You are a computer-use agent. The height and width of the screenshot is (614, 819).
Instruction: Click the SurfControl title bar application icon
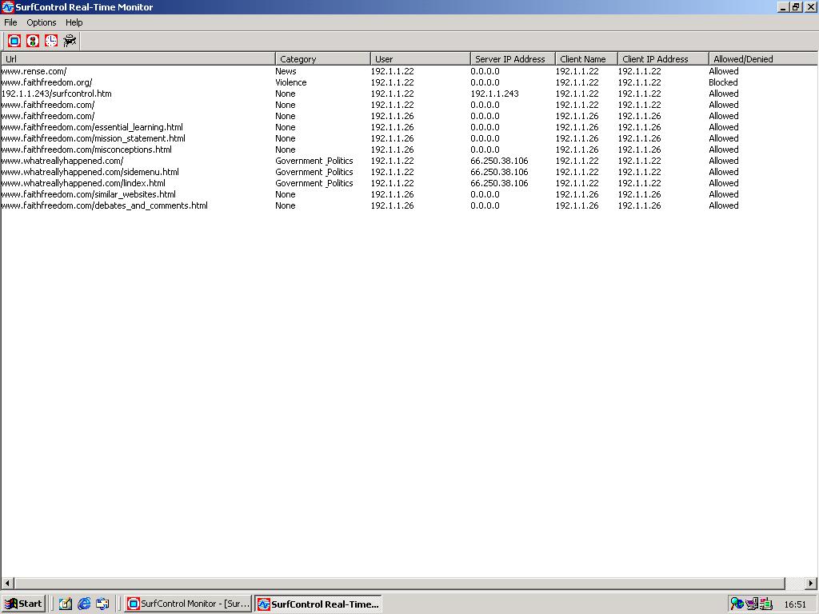7,7
